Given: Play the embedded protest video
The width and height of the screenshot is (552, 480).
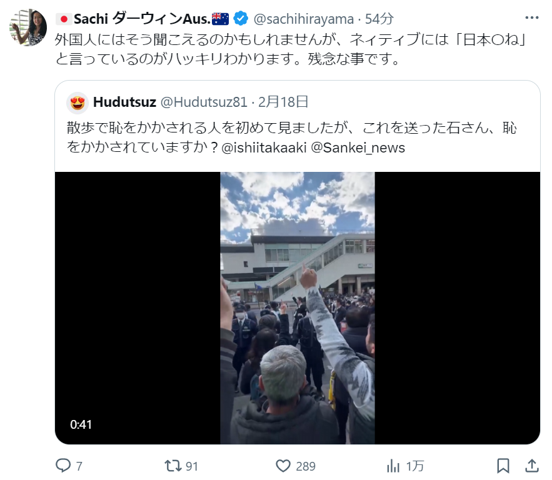Looking at the screenshot, I should 298,308.
